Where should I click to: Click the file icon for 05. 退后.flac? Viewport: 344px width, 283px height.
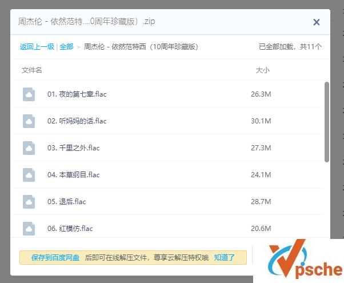pyautogui.click(x=29, y=202)
